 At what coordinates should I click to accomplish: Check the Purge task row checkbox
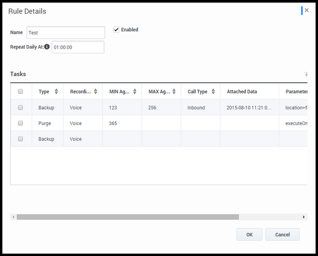pyautogui.click(x=20, y=123)
